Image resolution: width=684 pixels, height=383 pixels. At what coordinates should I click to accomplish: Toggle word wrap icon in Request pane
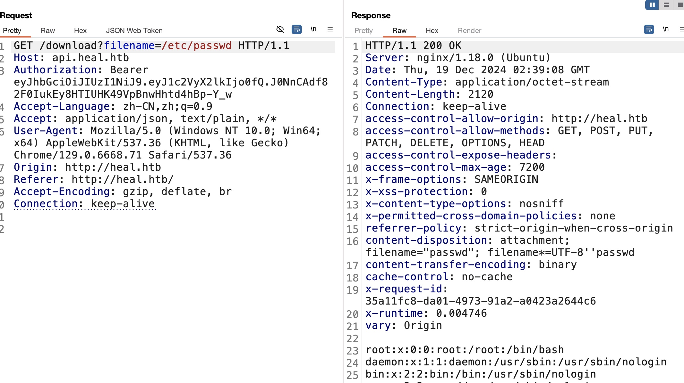(x=296, y=29)
